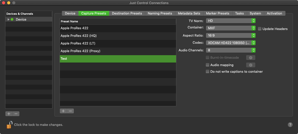
Task: Click the green status dot next to Device
Action: pyautogui.click(x=12, y=20)
